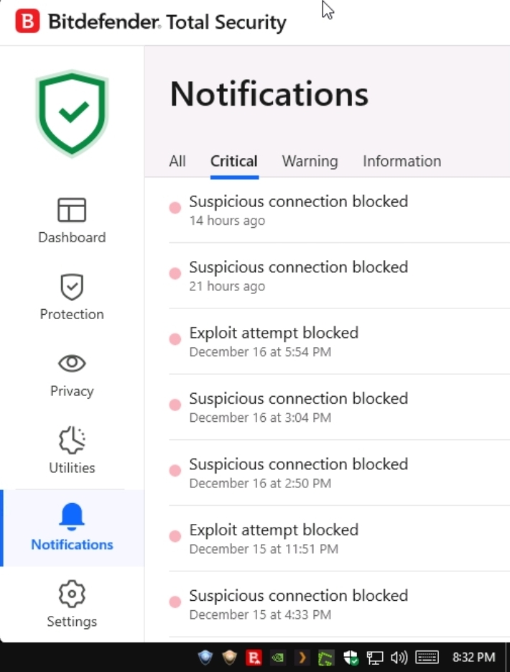Click the taskbar clock showing 8:32 PM
This screenshot has height=672, width=510.
473,657
